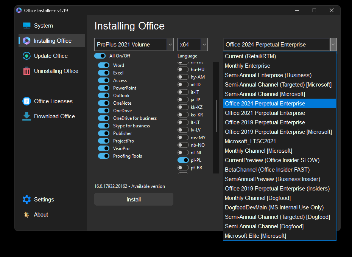Choose SemiAnnualPreview (Business Insider)
352x257 pixels.
[x=279, y=179]
